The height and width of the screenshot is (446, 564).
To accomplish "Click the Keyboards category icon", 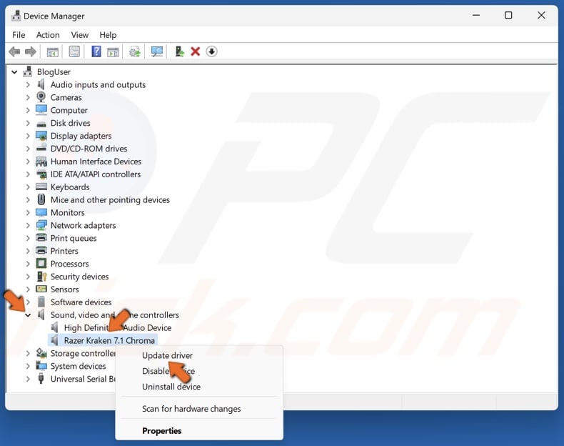I will pyautogui.click(x=41, y=187).
